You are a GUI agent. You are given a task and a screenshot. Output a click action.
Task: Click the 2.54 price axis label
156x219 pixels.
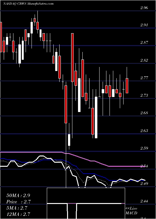coord(144,166)
